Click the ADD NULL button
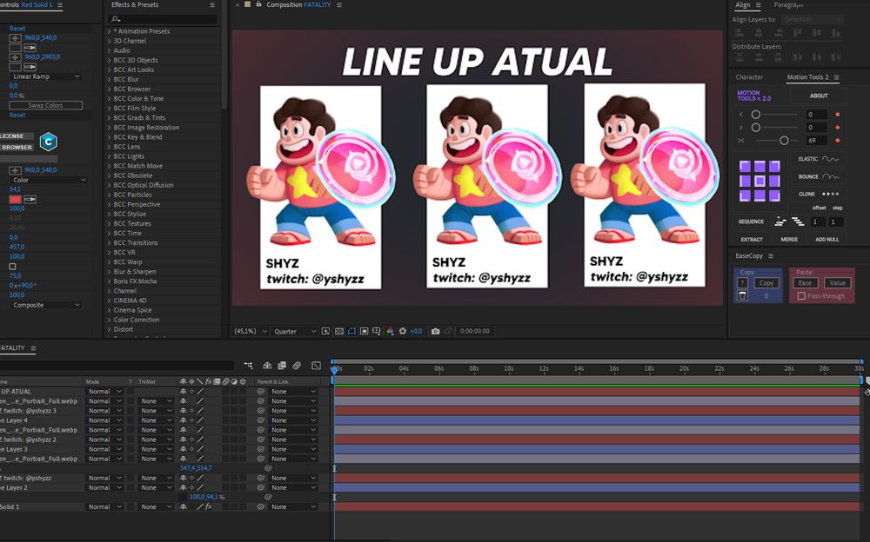The width and height of the screenshot is (870, 542). point(826,240)
